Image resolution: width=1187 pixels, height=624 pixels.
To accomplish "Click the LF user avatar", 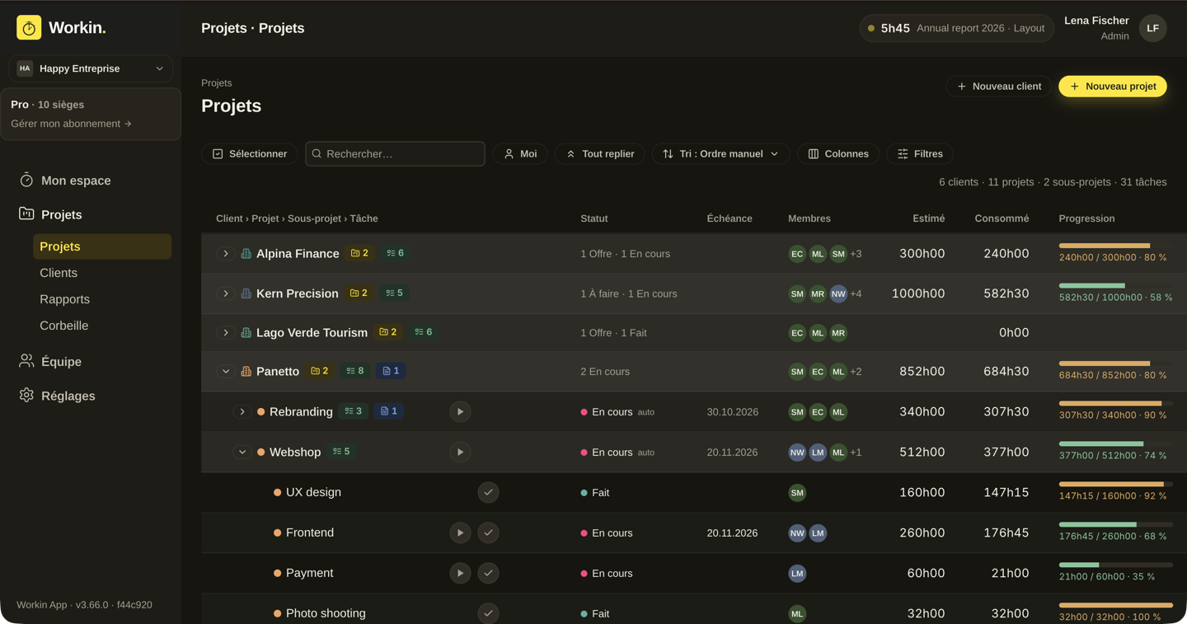I will click(x=1152, y=28).
